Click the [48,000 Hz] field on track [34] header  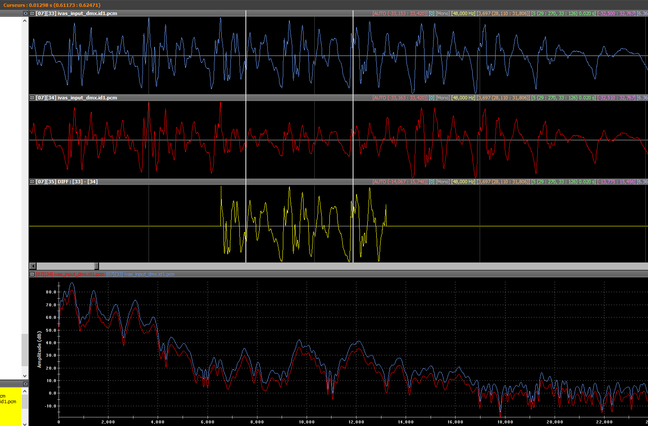pos(463,98)
